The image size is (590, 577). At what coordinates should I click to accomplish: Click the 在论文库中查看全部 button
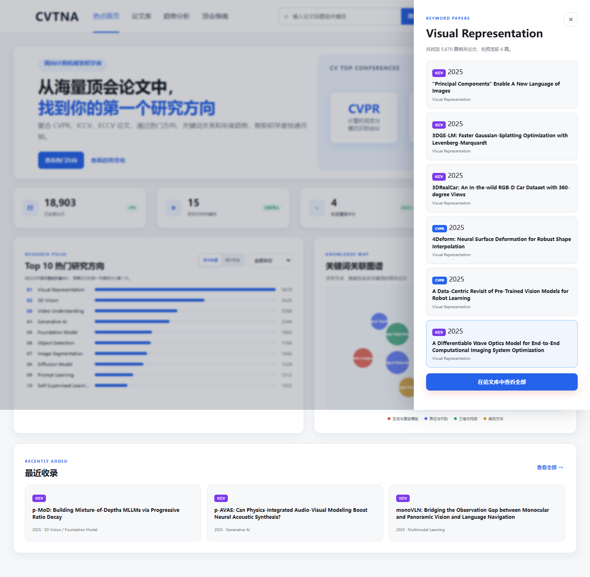click(502, 382)
